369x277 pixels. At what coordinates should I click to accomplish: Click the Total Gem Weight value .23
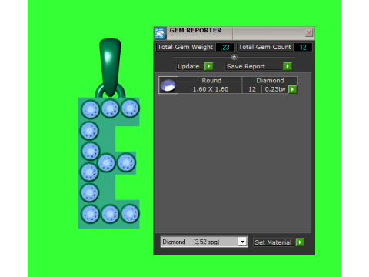click(225, 47)
